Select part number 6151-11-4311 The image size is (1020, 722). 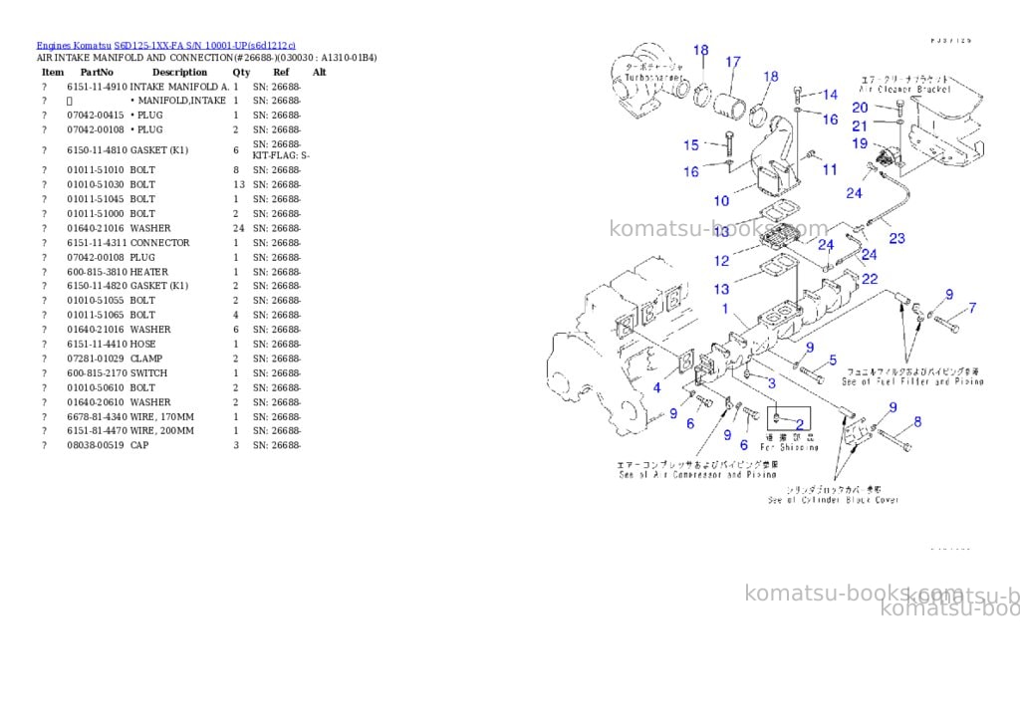point(97,243)
